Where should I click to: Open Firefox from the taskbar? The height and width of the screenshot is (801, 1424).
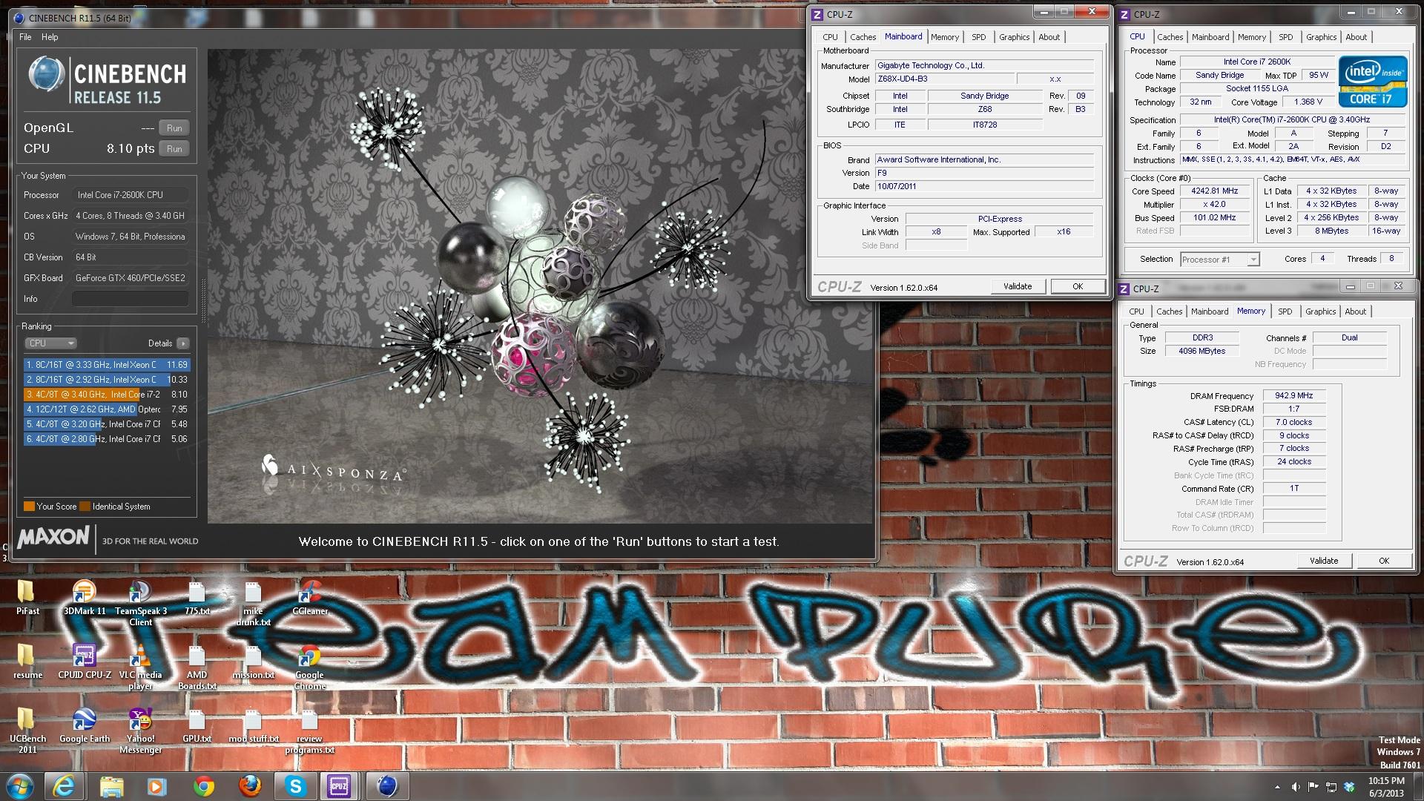pos(250,786)
